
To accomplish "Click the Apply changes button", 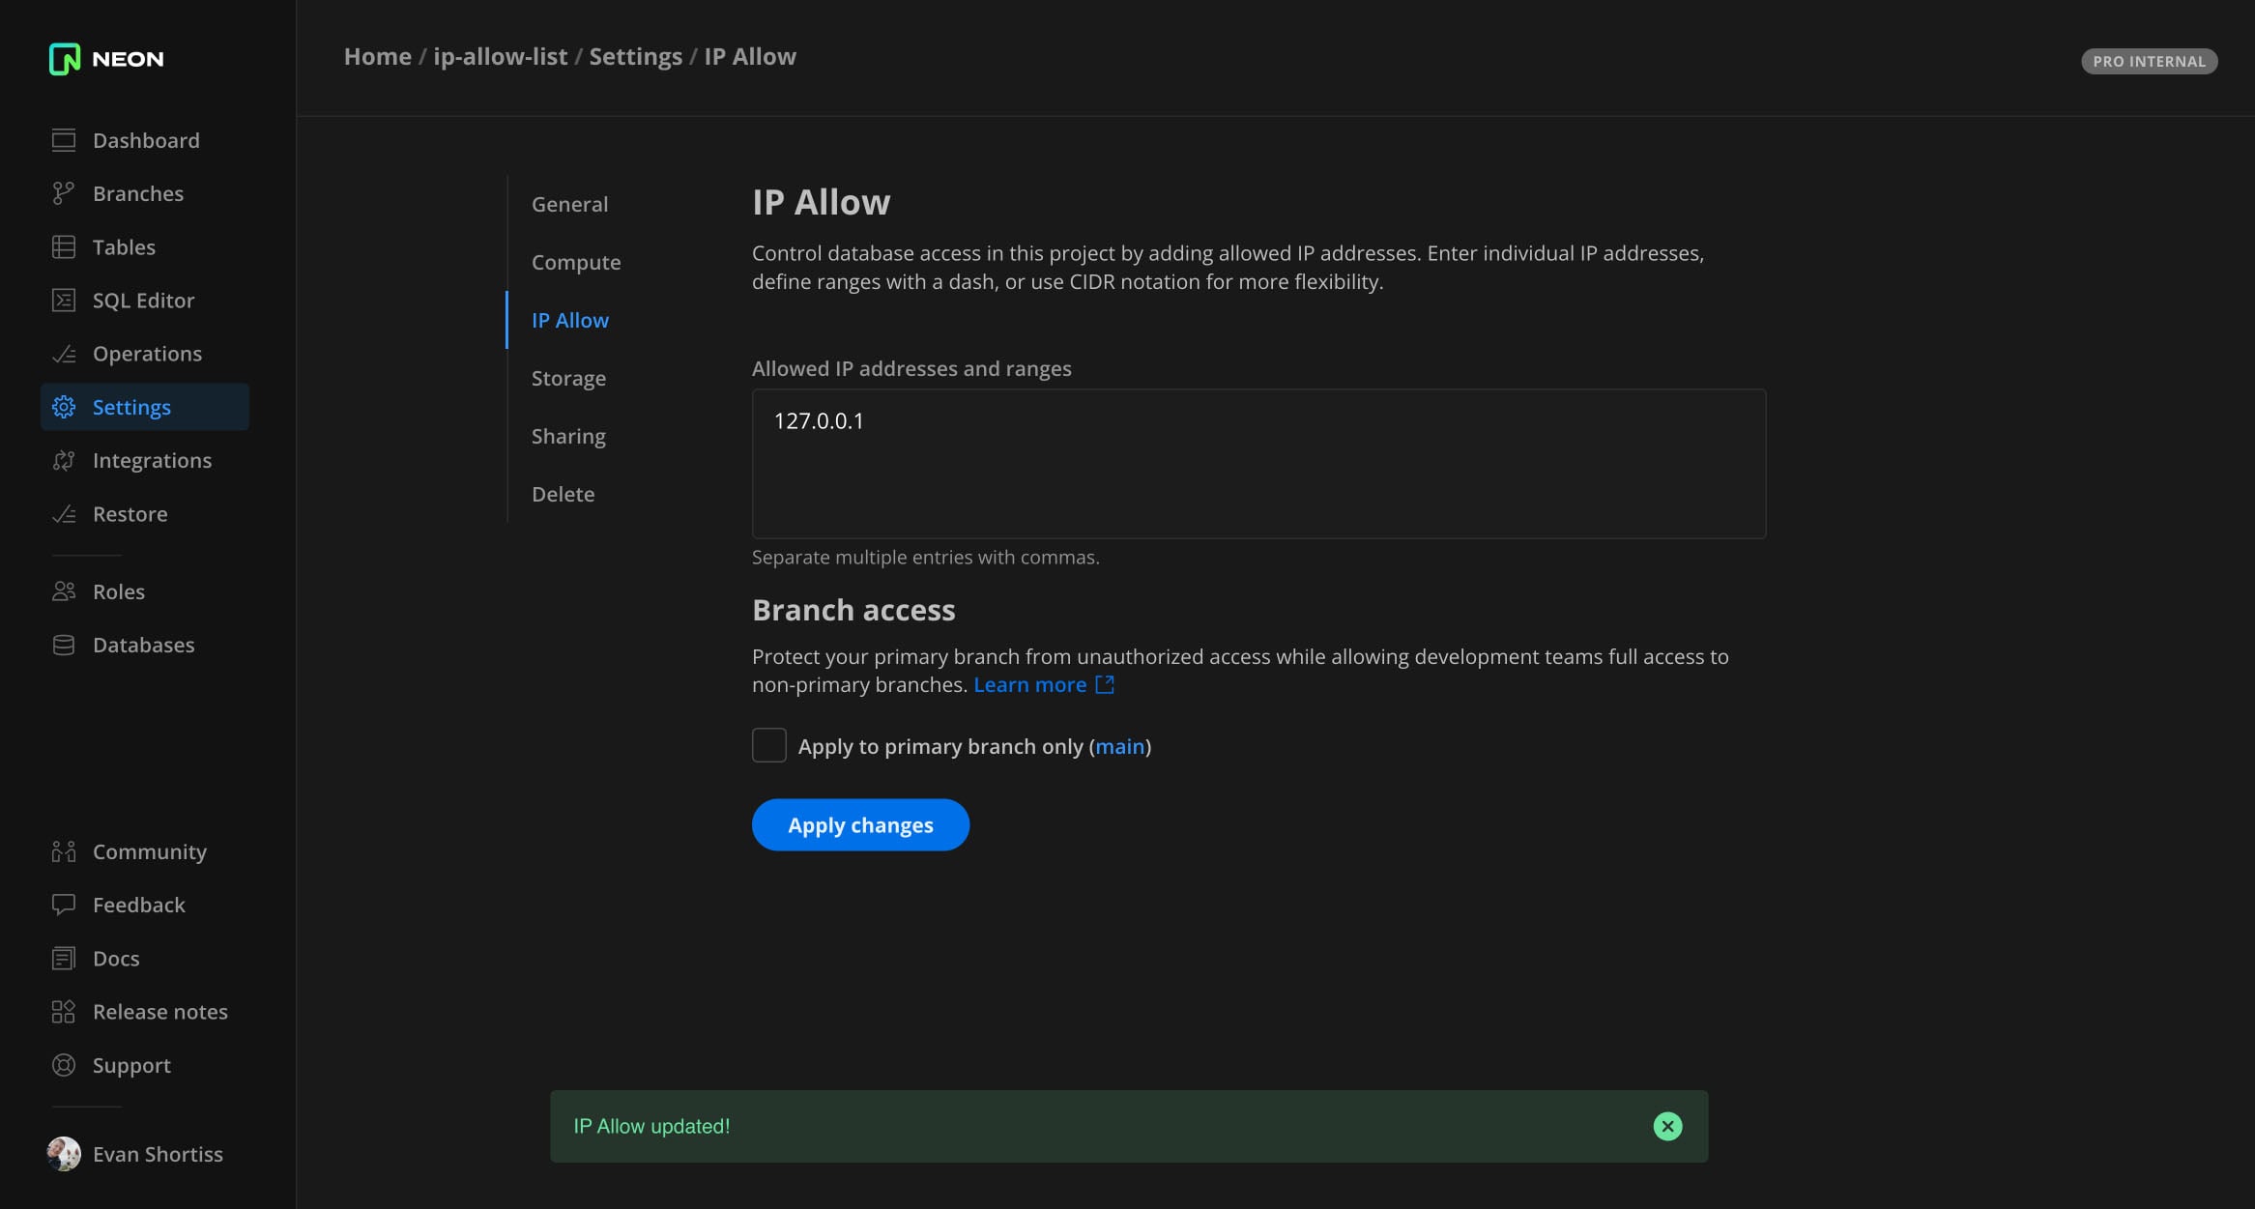I will (859, 824).
